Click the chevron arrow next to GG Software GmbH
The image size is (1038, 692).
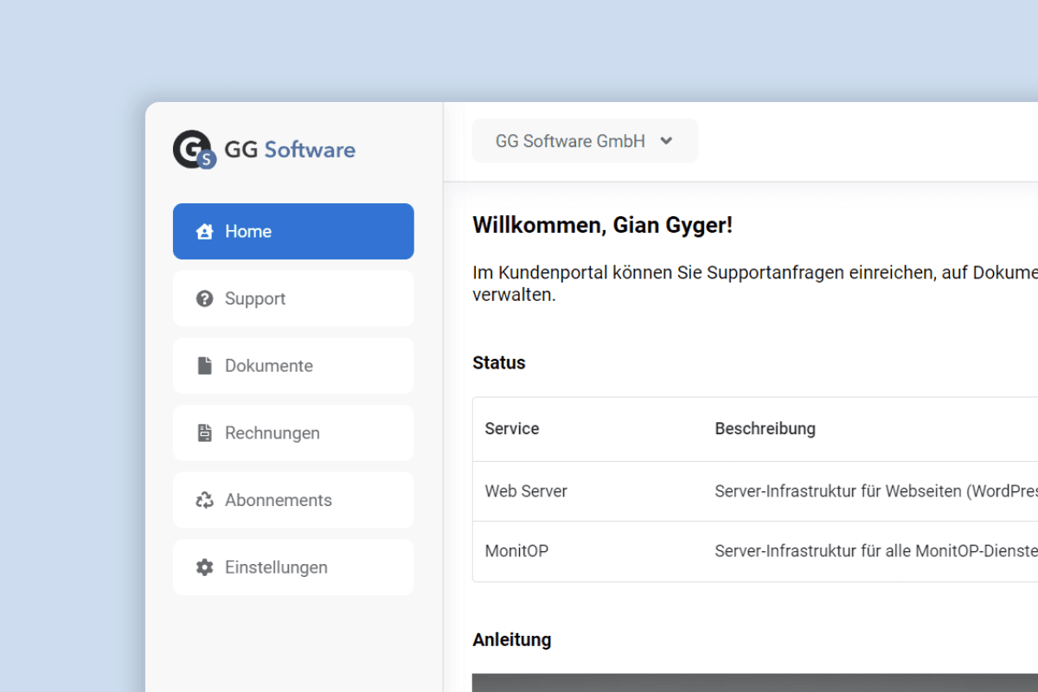coord(666,141)
